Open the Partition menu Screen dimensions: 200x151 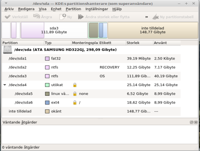coord(73,9)
